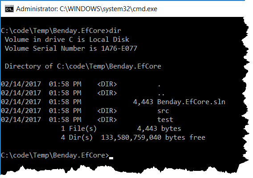Click the Directory of C:\code\Temp\Benday.EfCore line
Viewport: 253px width, 178px height.
coord(83,66)
